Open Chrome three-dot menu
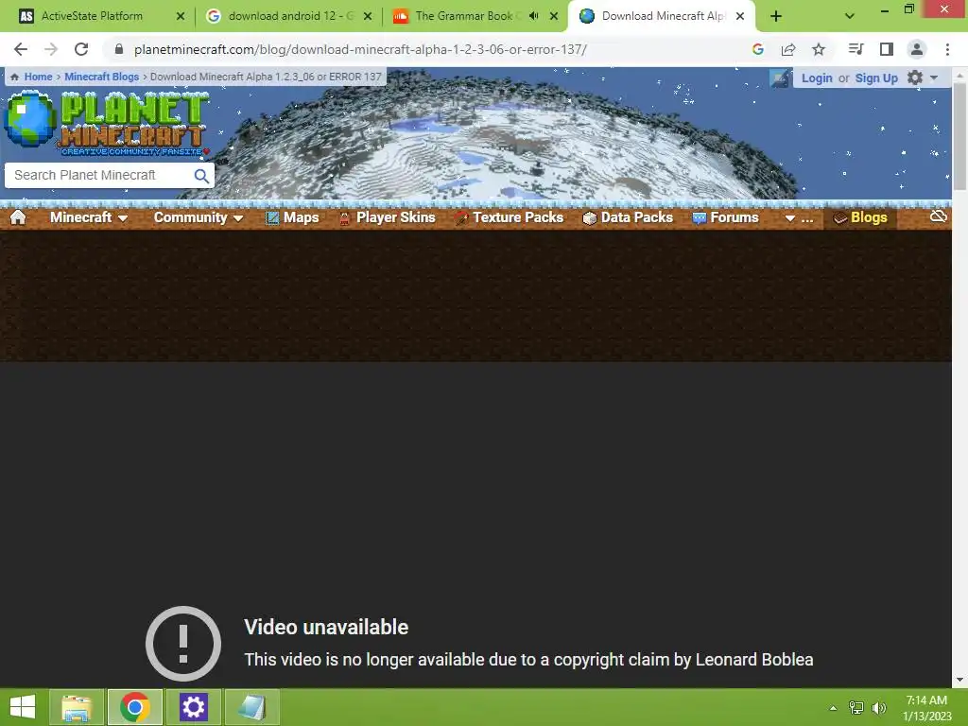Image resolution: width=968 pixels, height=726 pixels. click(x=947, y=49)
